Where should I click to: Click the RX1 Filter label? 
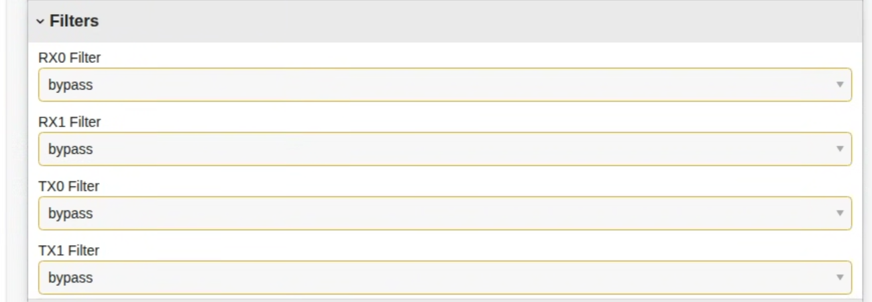70,122
